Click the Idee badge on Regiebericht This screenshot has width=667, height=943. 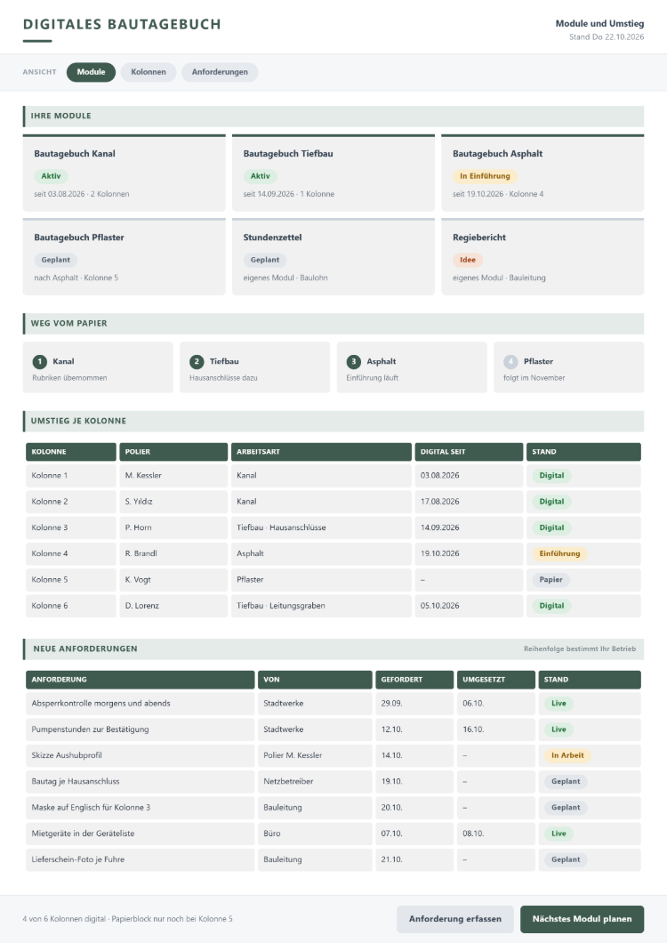467,260
